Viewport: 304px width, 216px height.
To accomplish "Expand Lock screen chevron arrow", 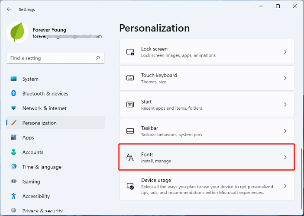I will click(x=285, y=52).
